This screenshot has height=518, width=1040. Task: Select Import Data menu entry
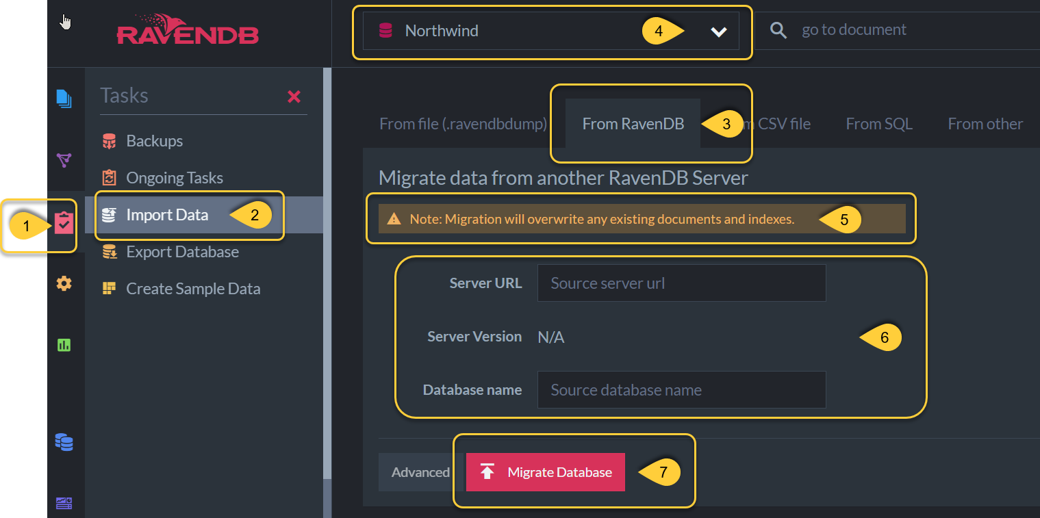[204, 215]
